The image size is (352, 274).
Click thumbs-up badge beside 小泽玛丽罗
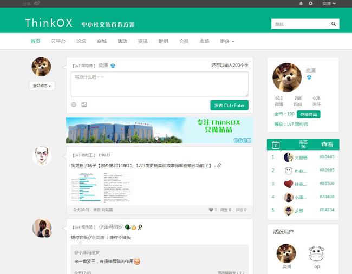(x=134, y=227)
